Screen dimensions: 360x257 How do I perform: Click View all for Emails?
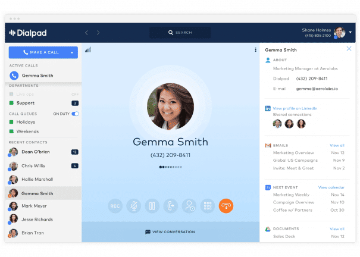pyautogui.click(x=337, y=146)
